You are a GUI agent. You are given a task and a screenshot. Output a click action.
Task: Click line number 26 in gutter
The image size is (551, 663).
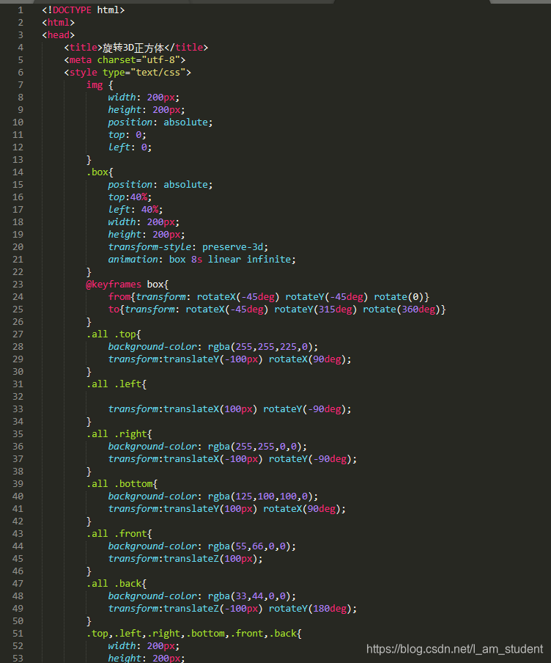[18, 322]
